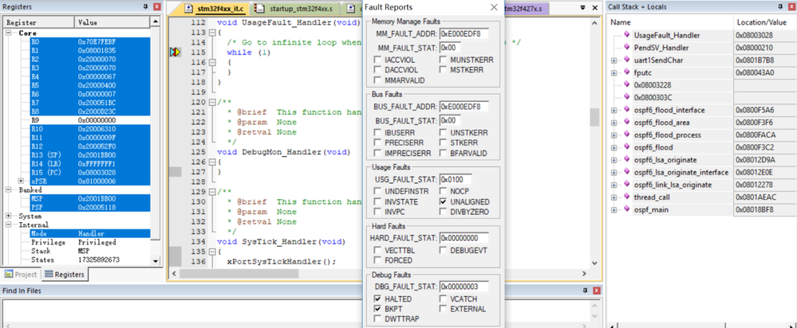This screenshot has width=797, height=328.
Task: Close the active editor tab with the X
Action: click(x=595, y=8)
